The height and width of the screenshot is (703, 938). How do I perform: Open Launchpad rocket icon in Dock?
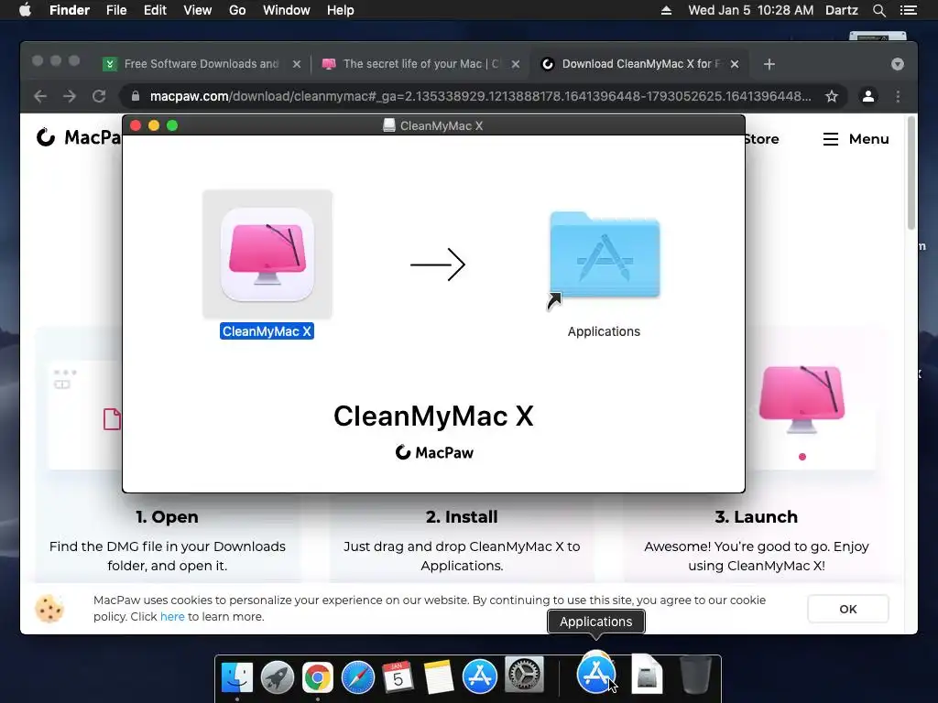[x=277, y=677]
